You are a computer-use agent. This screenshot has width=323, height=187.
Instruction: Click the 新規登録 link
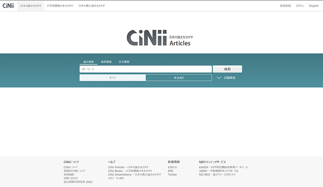285,6
